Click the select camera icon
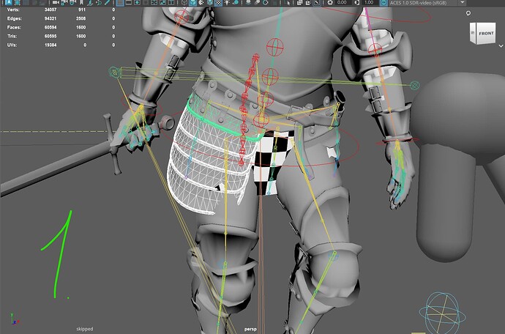The image size is (505, 334). click(x=56, y=3)
